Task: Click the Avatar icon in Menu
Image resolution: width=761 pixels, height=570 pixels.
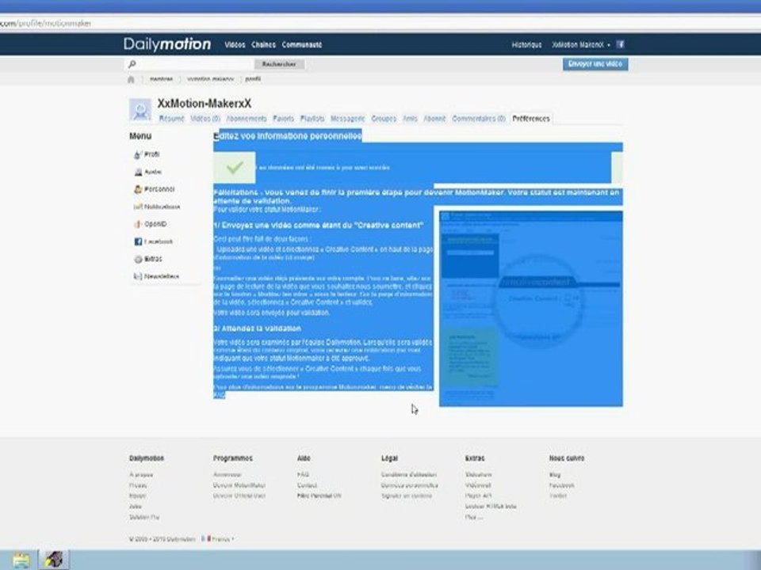Action: (138, 172)
